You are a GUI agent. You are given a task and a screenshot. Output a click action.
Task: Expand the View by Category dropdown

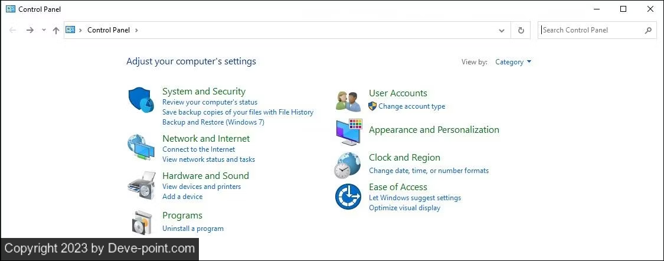tap(513, 62)
